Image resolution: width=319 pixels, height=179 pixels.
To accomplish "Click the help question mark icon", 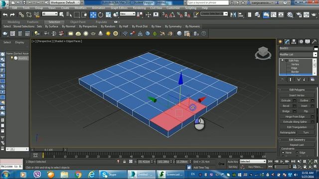I will tap(204, 34).
